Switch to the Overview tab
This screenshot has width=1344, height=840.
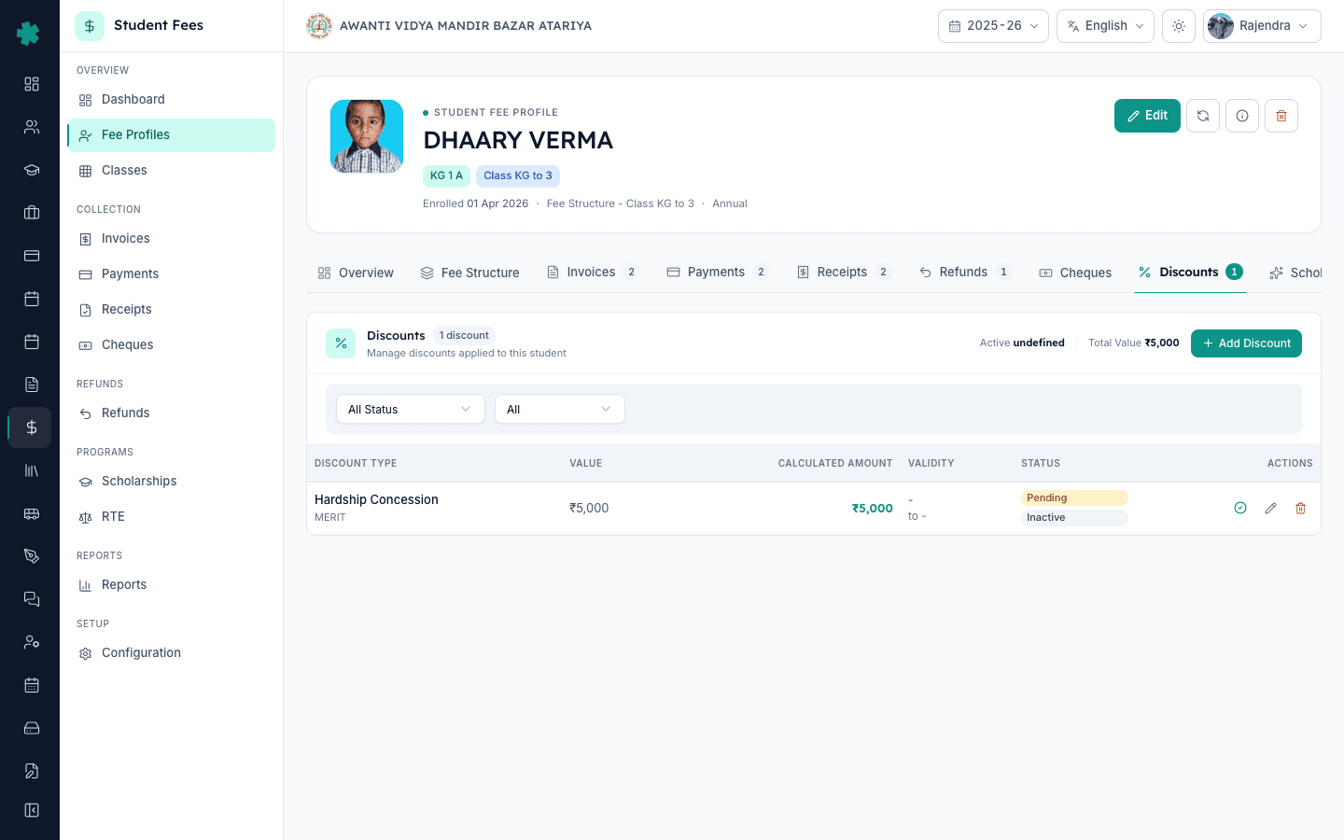pos(356,273)
